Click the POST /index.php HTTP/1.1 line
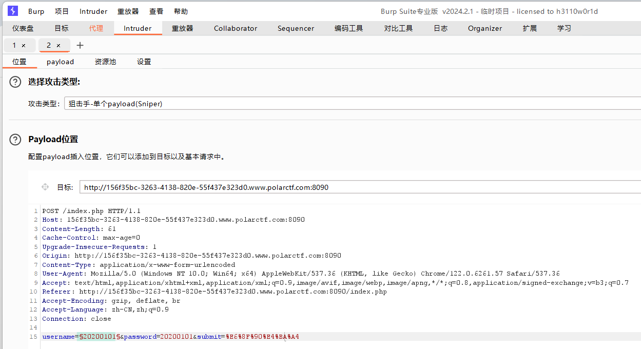 [x=91, y=211]
